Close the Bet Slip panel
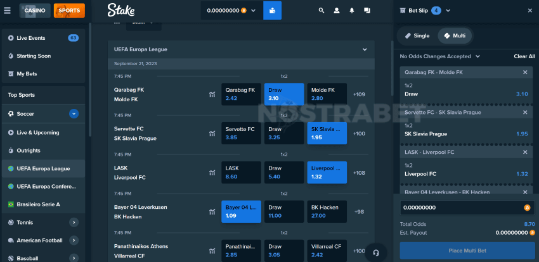Screen dimensions: 539x262 tap(529, 11)
